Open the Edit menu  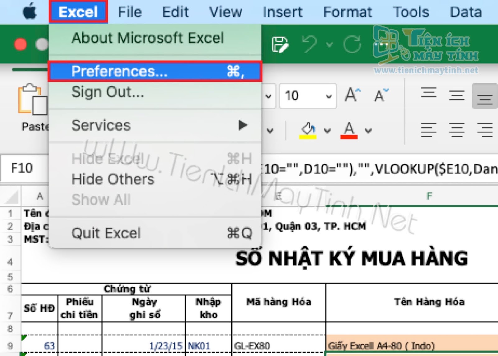coord(175,12)
